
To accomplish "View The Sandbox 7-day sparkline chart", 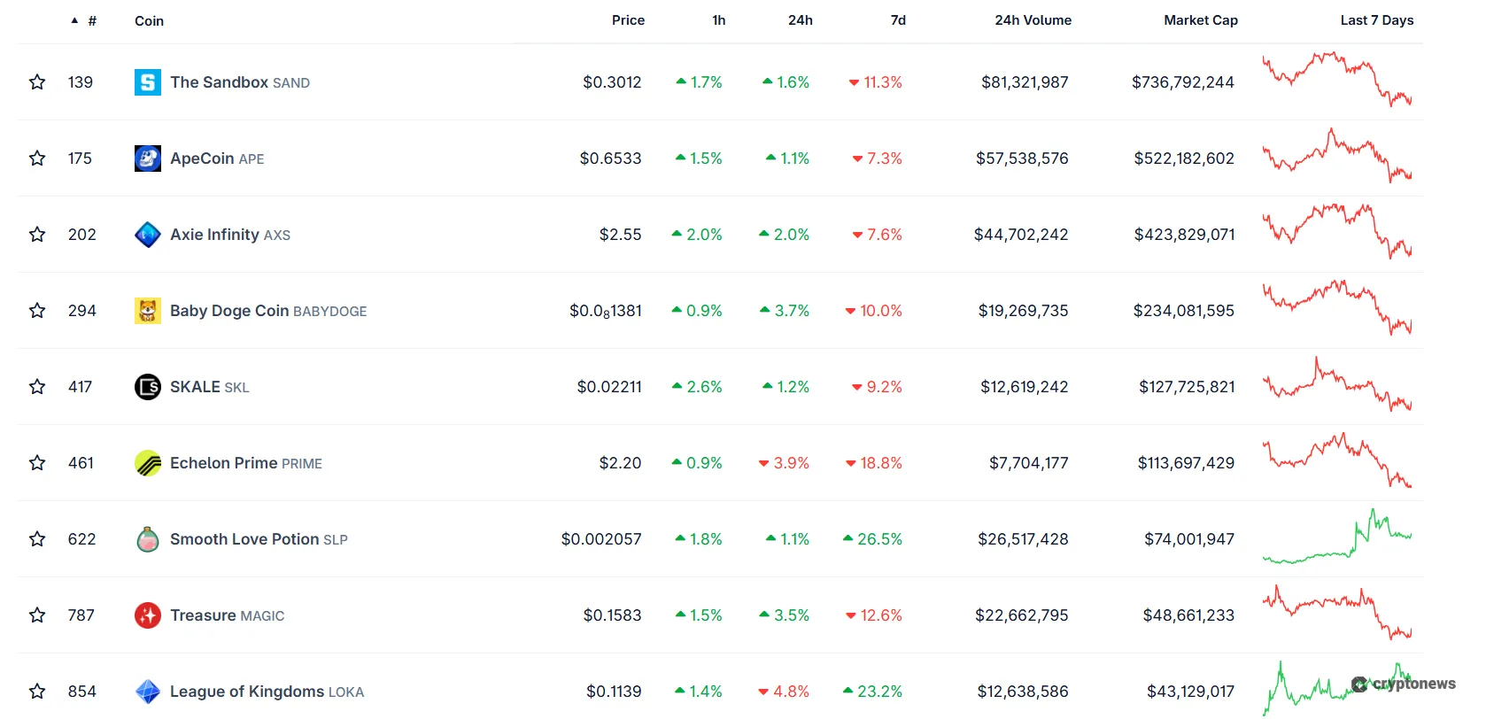I will [1337, 80].
